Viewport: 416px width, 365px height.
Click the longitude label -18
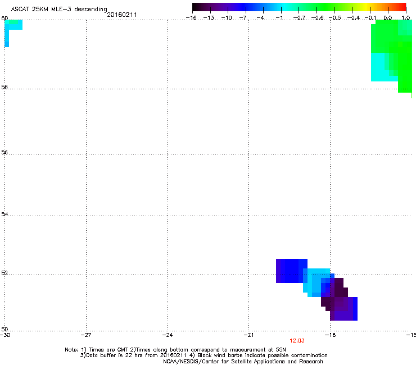tap(330, 335)
